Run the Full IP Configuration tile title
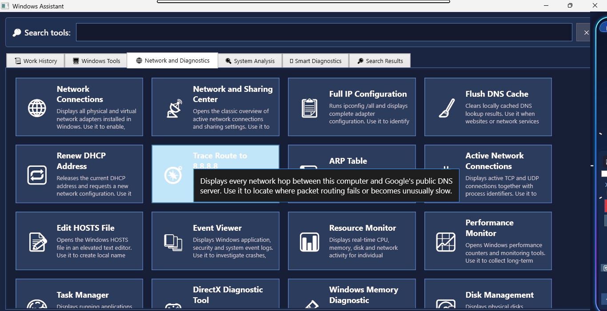607x311 pixels. (368, 94)
